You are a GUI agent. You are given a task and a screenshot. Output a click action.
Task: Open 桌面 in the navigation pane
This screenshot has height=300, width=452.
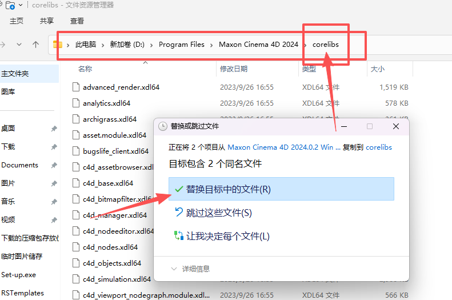coord(8,128)
